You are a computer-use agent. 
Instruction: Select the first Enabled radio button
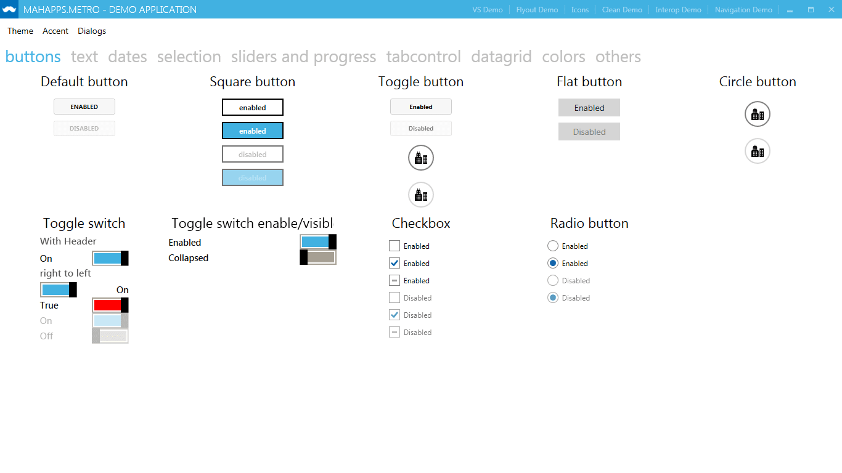pyautogui.click(x=552, y=246)
